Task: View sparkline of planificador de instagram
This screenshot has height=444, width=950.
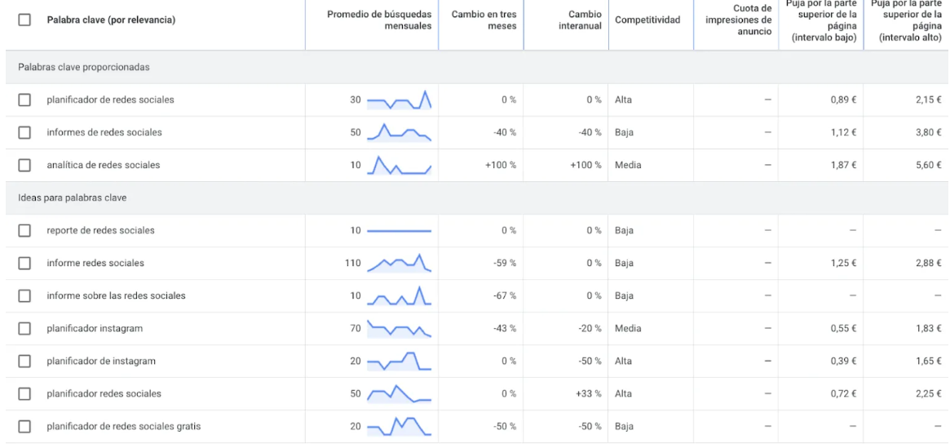Action: point(399,361)
